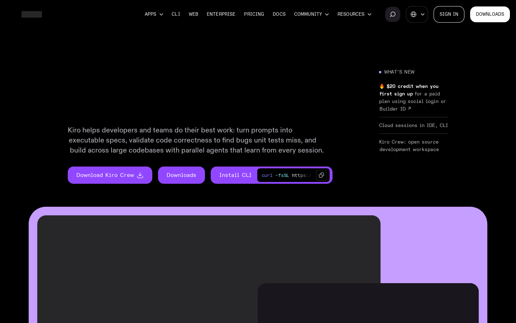Open the search icon button
Viewport: 516px width, 323px height.
[x=393, y=14]
